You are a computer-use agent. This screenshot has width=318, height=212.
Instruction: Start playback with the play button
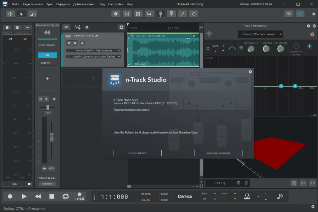[x=24, y=196]
